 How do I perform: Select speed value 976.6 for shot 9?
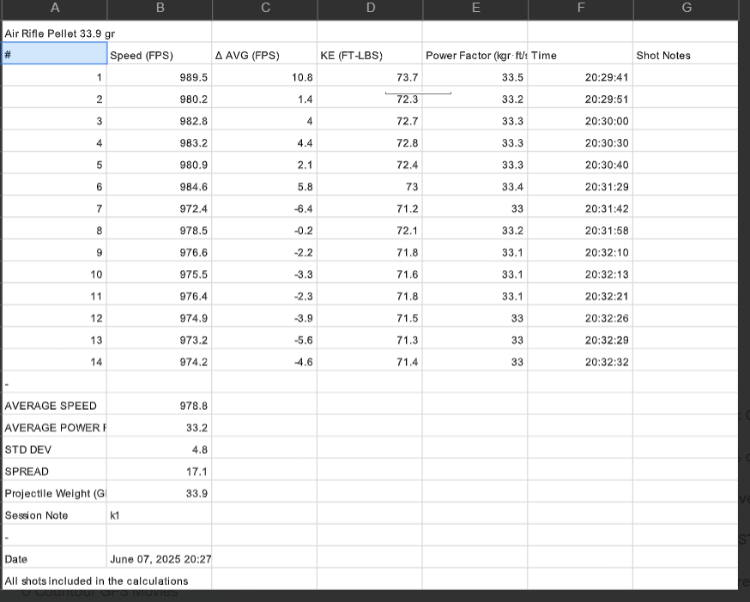click(160, 252)
